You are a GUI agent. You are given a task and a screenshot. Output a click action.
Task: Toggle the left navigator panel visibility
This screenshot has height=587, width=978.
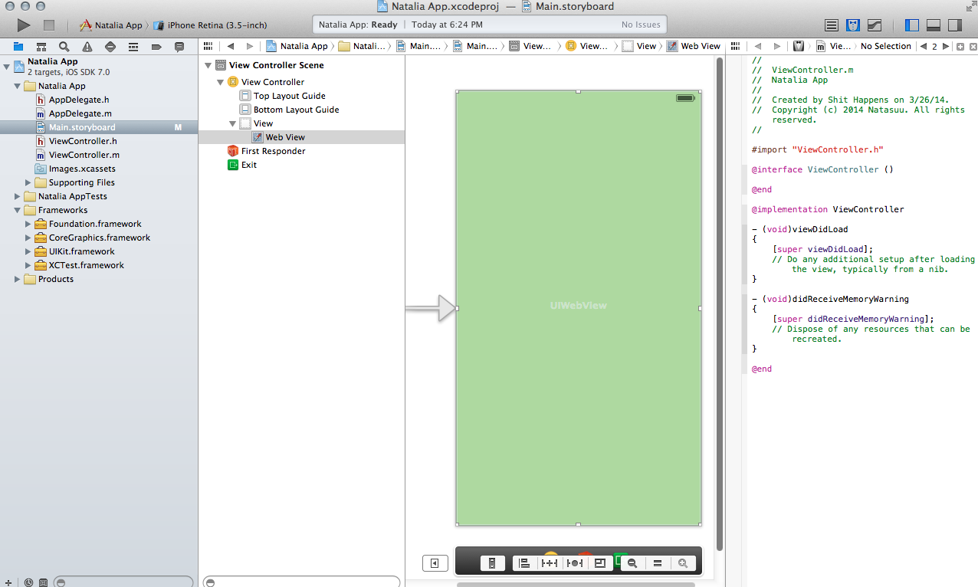point(911,25)
